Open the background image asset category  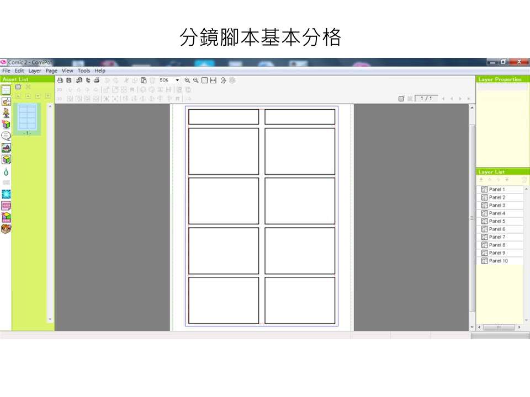click(x=6, y=147)
